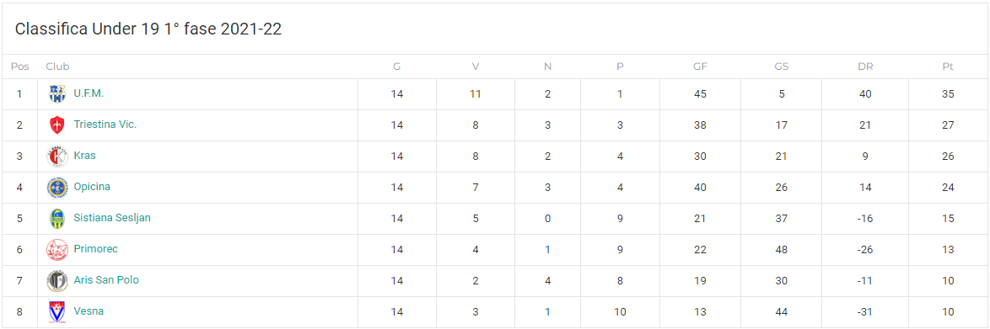Screen dimensions: 990x329
Task: Open the U.F.M. team link
Action: 89,93
